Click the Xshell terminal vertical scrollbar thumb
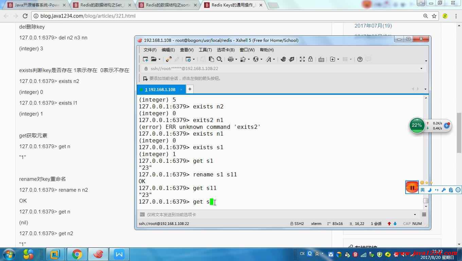This screenshot has height=261, width=462. pos(426,201)
